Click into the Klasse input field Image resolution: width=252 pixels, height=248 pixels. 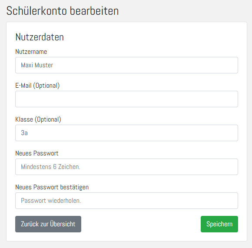pyautogui.click(x=126, y=133)
